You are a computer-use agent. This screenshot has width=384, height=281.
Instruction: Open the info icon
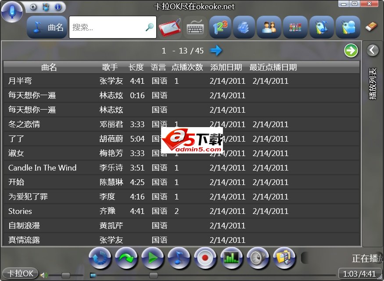tap(58, 7)
